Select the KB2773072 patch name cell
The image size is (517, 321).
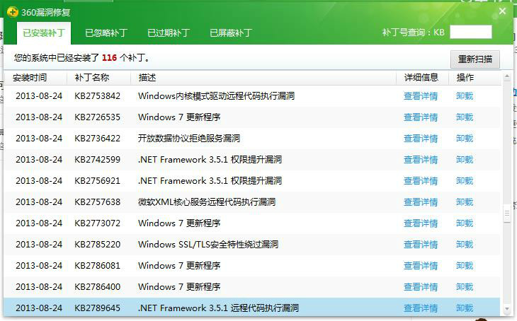click(97, 223)
